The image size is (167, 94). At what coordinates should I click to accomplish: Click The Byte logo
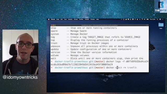pos(161,6)
